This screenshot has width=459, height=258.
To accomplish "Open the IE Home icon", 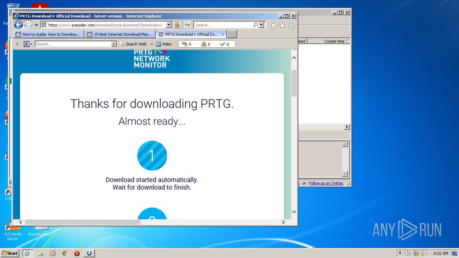I will coord(274,25).
